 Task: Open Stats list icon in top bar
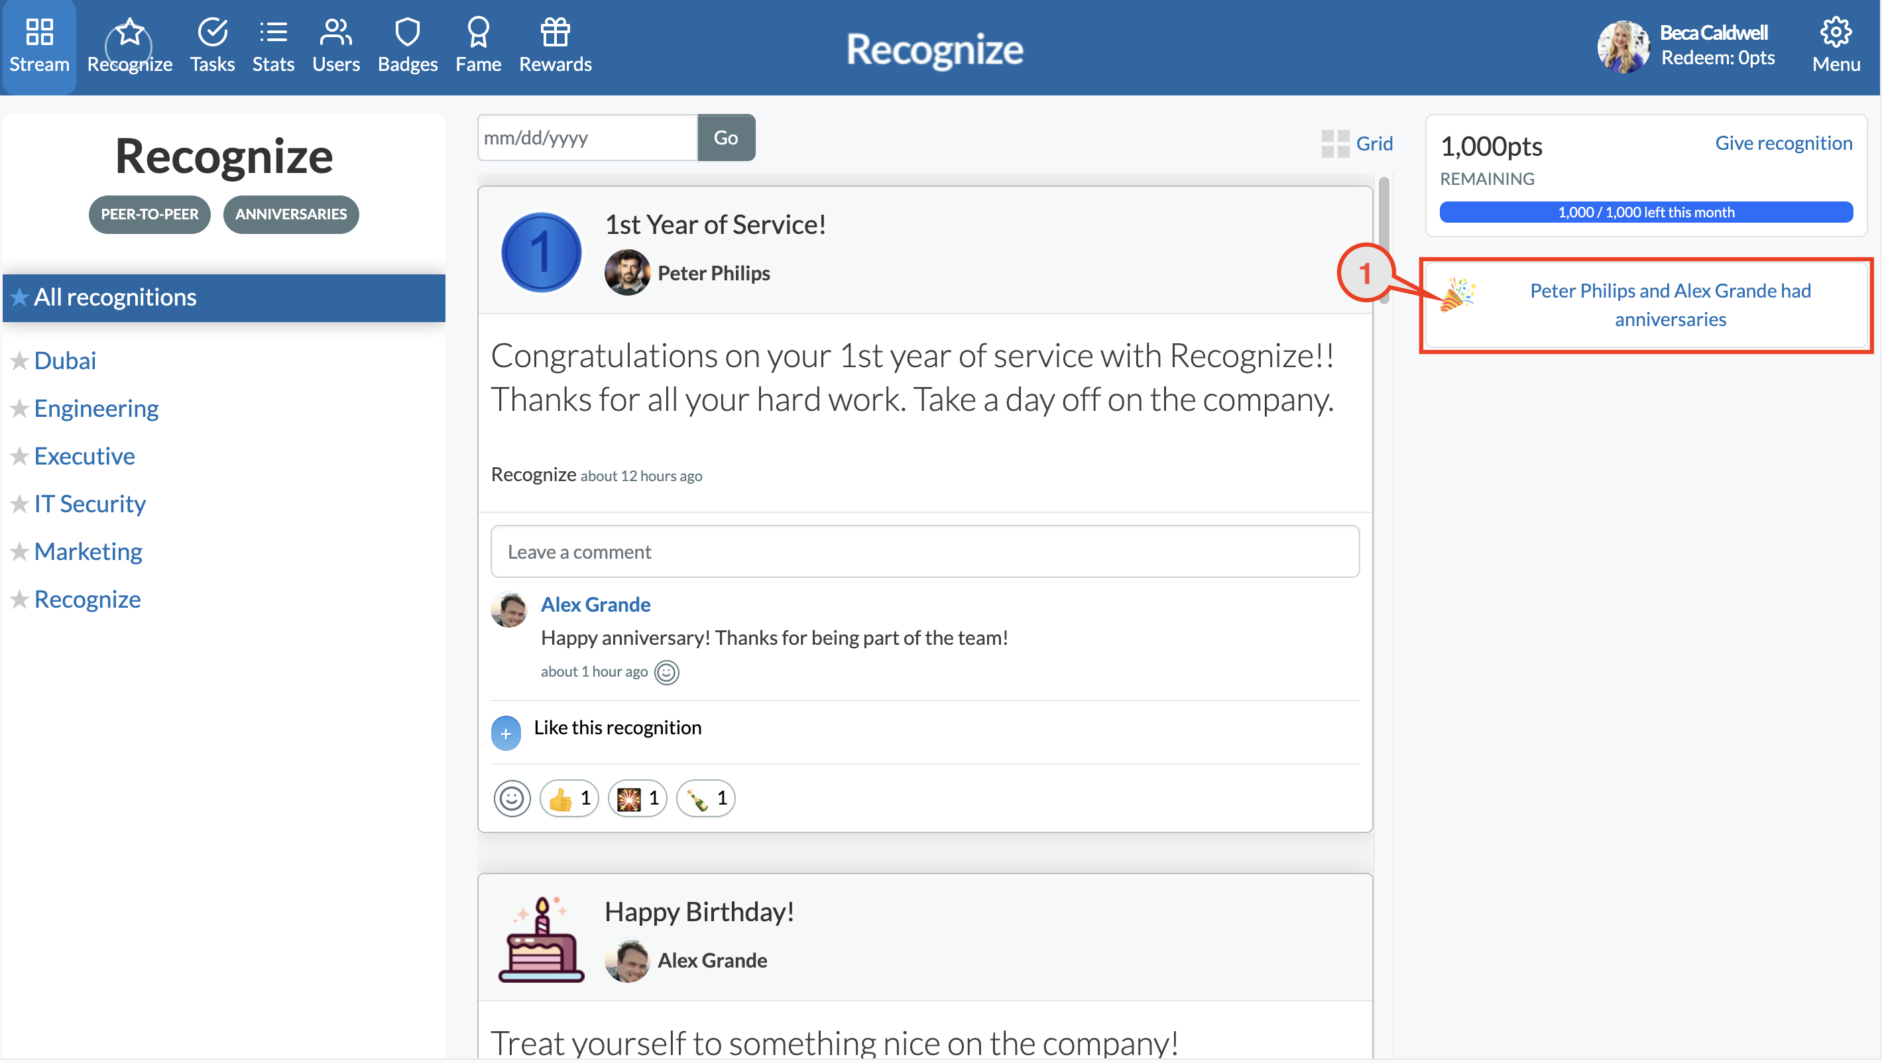(x=273, y=33)
